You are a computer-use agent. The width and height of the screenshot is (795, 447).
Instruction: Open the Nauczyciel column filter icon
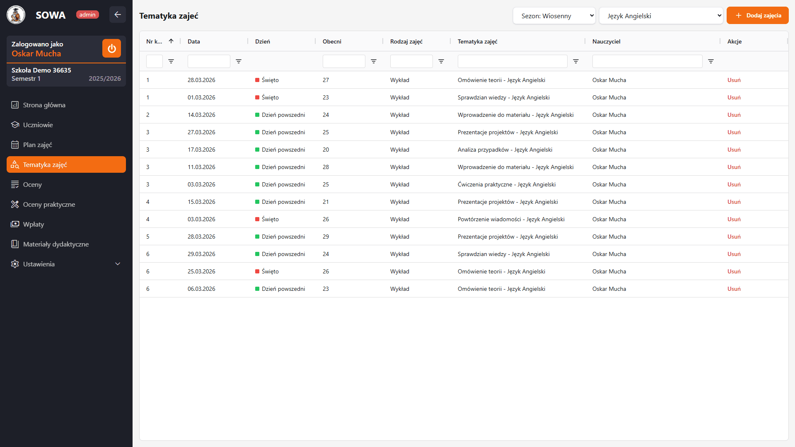(711, 61)
